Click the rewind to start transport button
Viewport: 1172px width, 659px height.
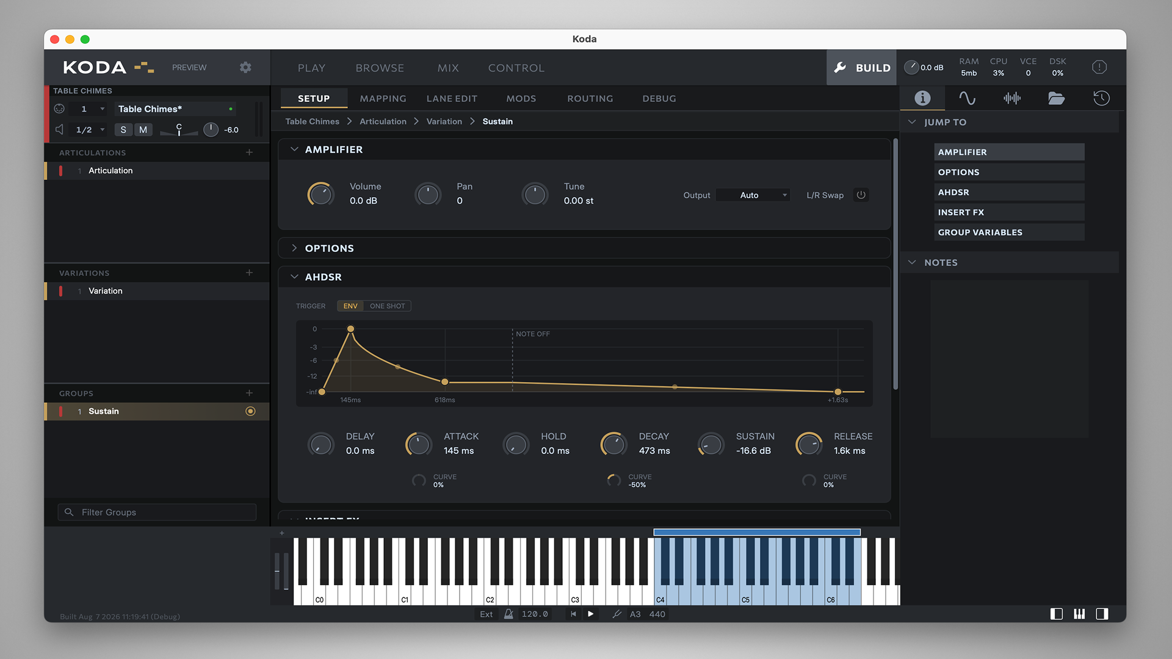click(x=573, y=614)
